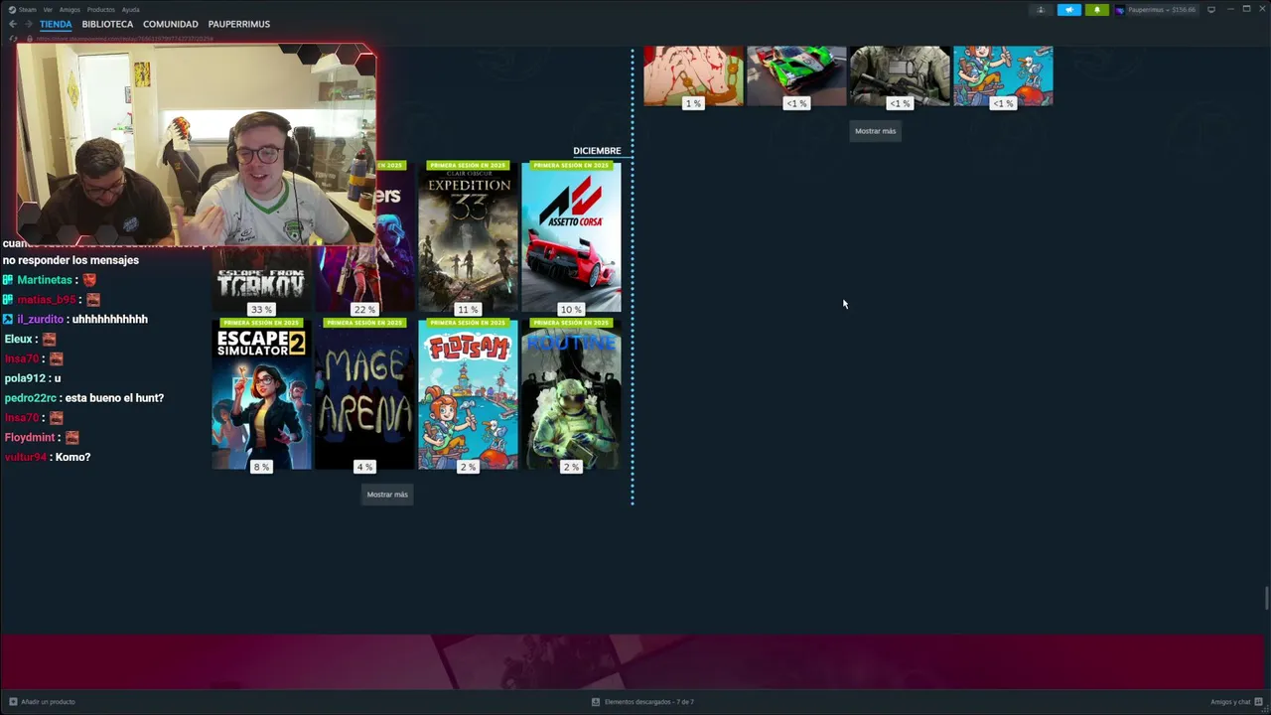Open the Elementos descargados downloads status
This screenshot has width=1271, height=715.
point(648,702)
